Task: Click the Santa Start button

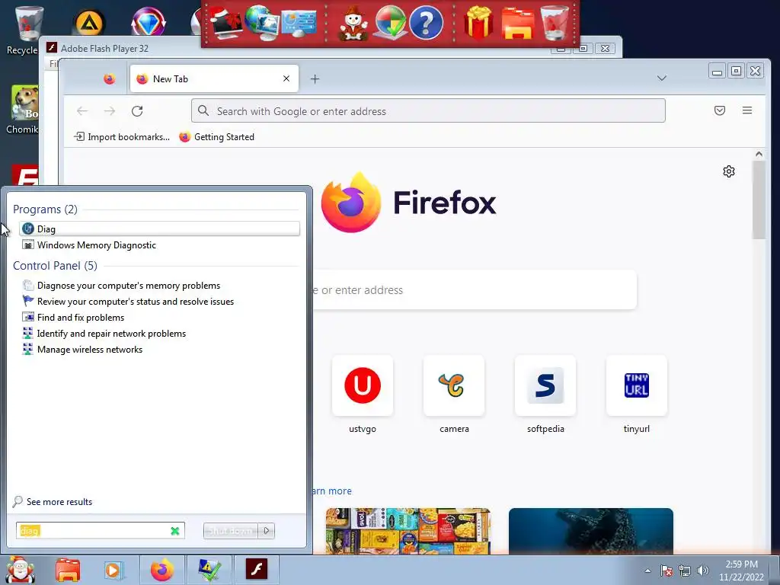Action: (x=20, y=570)
